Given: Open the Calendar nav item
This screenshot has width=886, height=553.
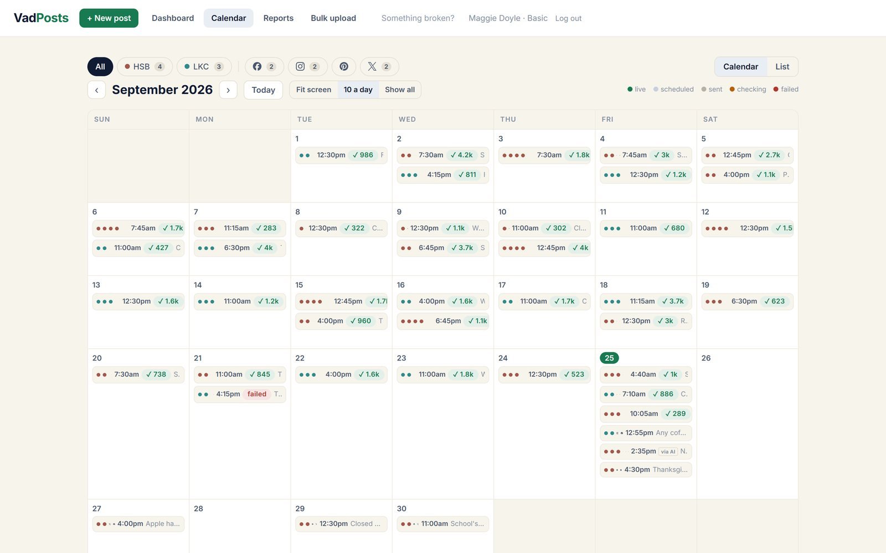Looking at the screenshot, I should [x=229, y=18].
